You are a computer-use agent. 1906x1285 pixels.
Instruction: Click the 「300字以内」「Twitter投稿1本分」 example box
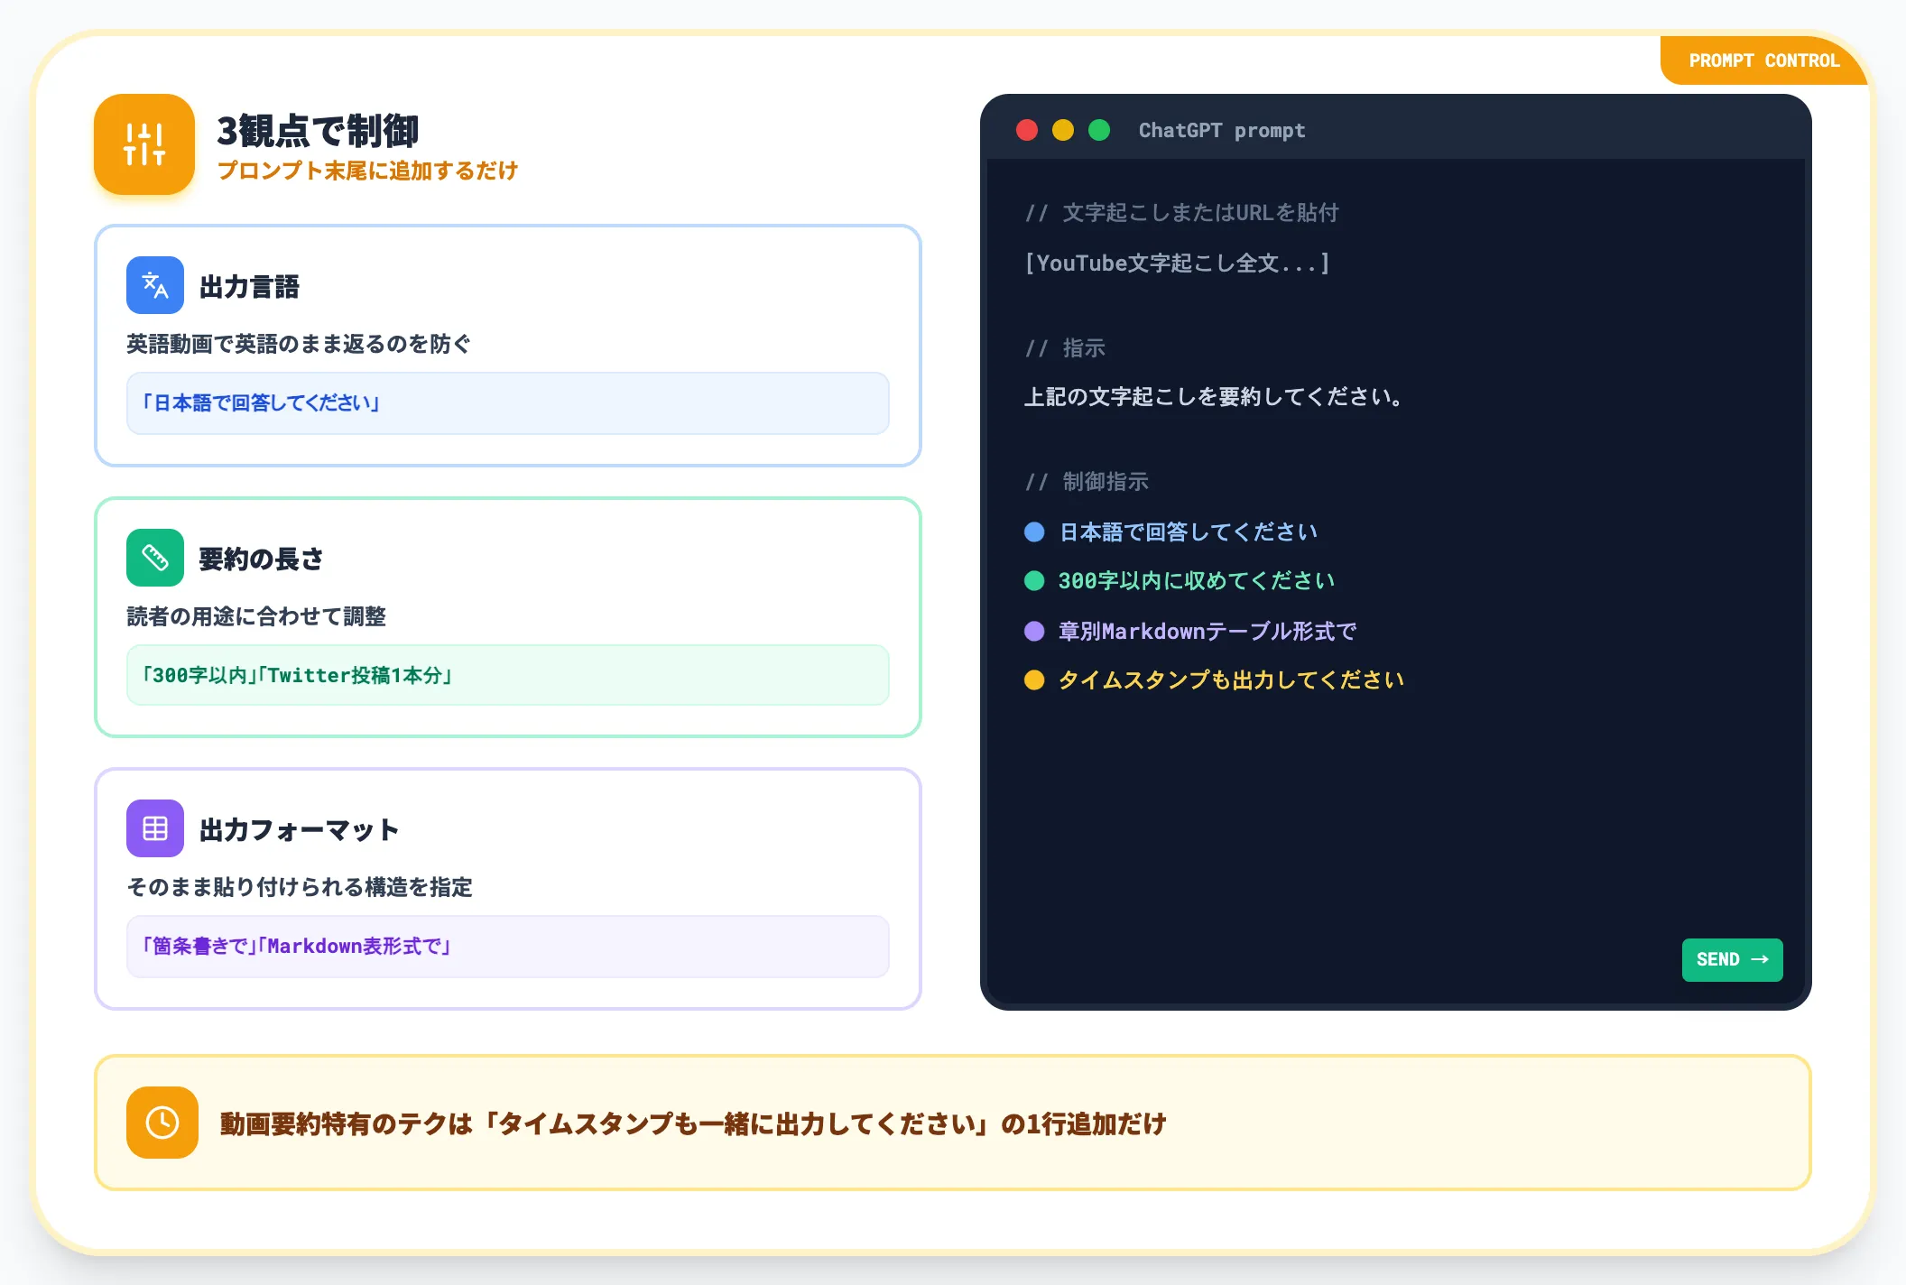pyautogui.click(x=507, y=675)
